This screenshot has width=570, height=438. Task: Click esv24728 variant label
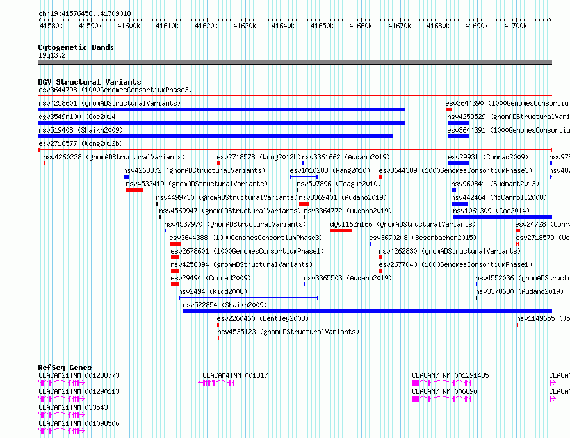542,224
